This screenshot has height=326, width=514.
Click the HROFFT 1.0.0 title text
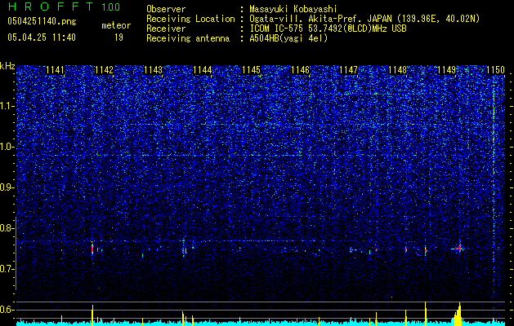64,7
